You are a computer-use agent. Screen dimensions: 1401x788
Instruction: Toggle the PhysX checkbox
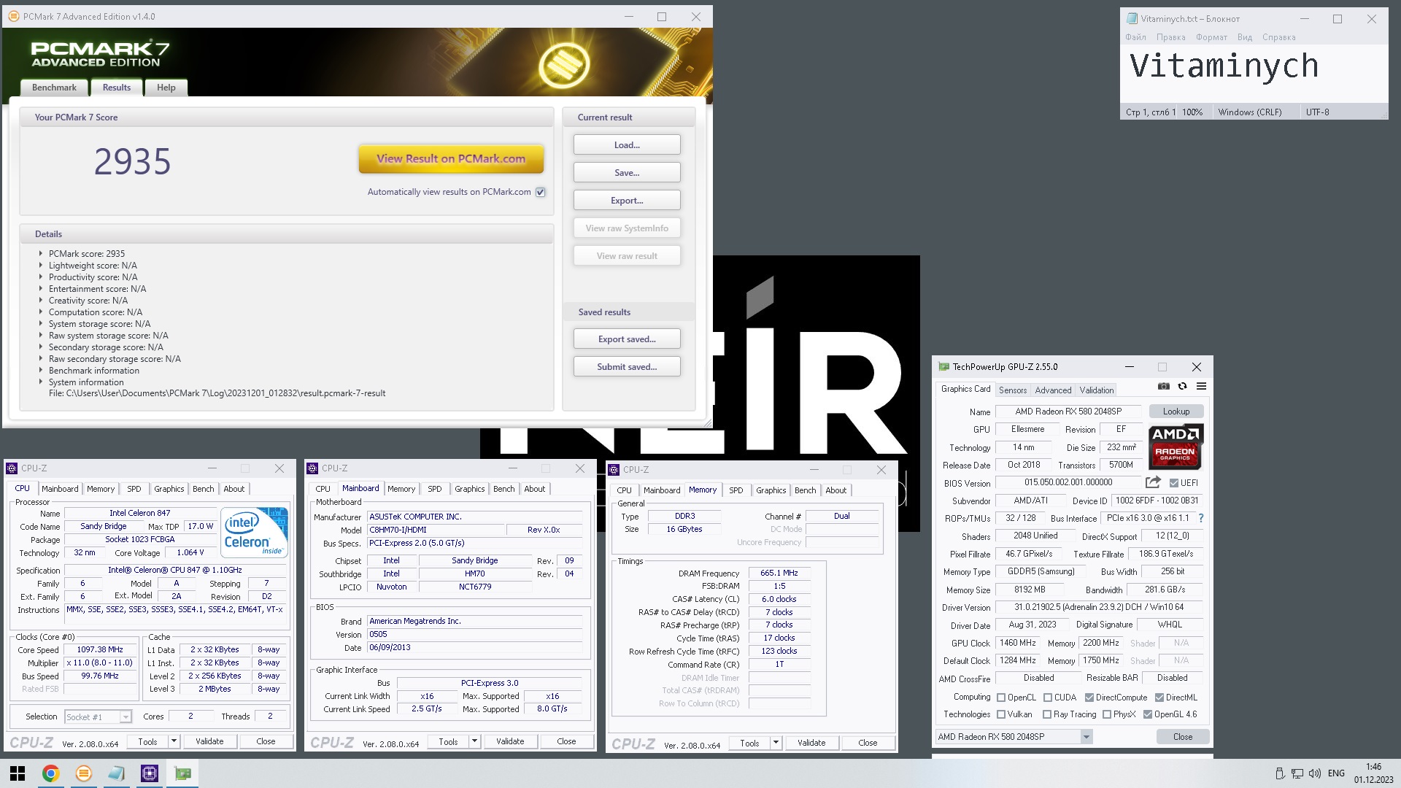[x=1107, y=714]
